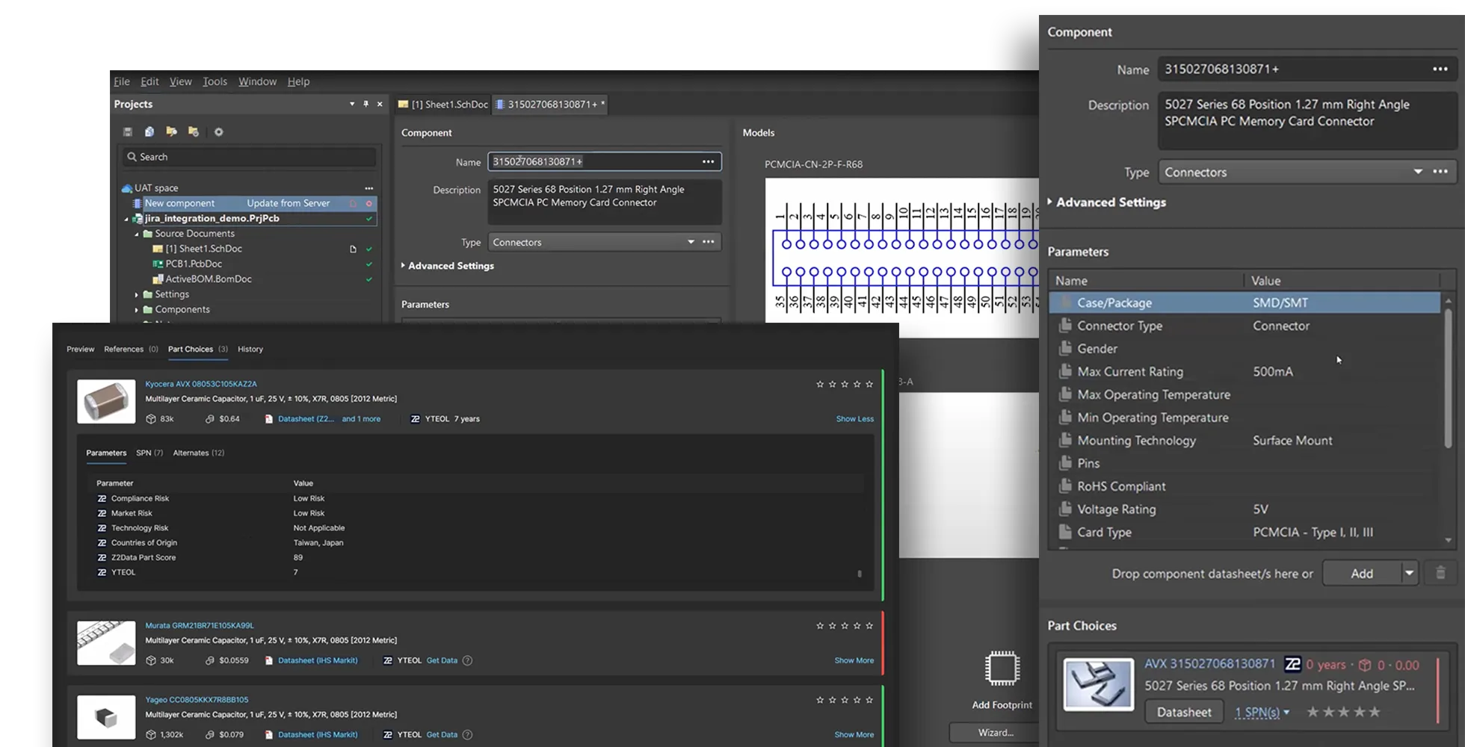Close the Projects panel with the X icon
Viewport: 1465px width, 747px height.
pos(380,104)
